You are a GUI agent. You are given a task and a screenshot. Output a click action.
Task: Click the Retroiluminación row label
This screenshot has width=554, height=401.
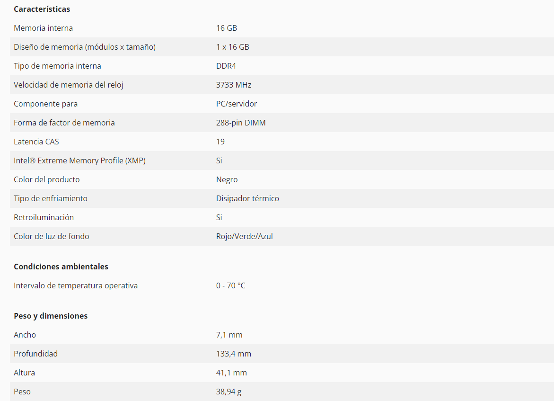tap(44, 217)
